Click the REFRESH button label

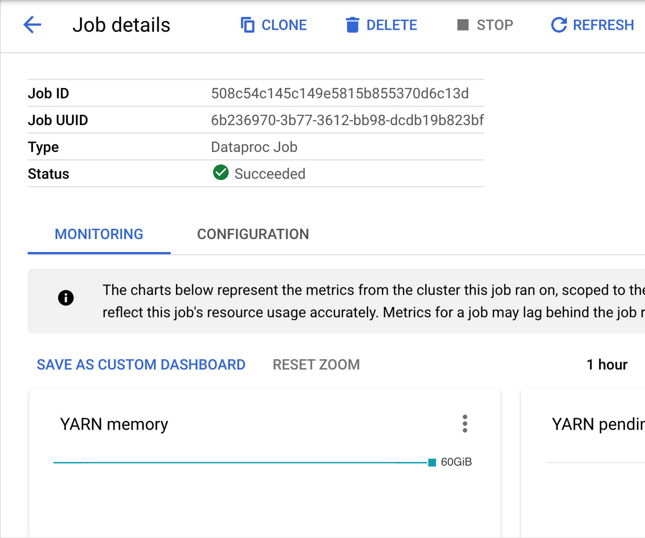(603, 25)
